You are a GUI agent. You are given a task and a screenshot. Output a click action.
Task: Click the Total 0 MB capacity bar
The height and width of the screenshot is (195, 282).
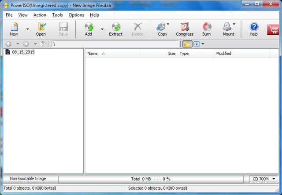point(151,179)
